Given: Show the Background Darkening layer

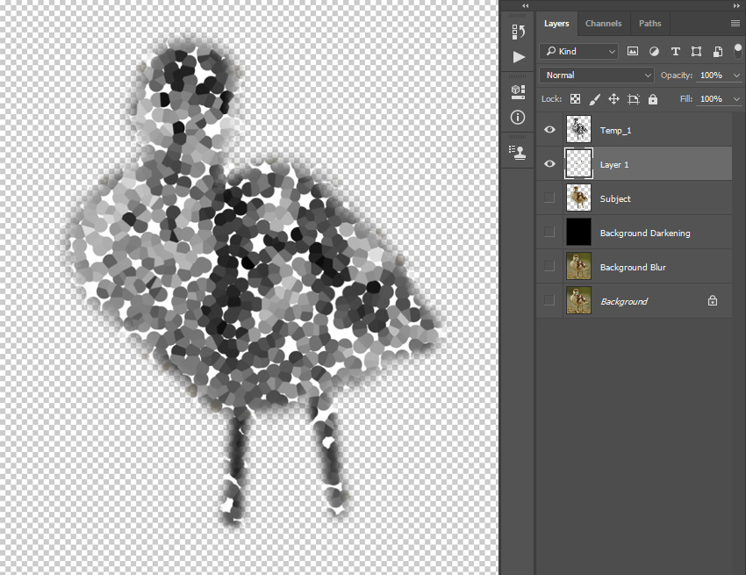Looking at the screenshot, I should click(x=549, y=232).
